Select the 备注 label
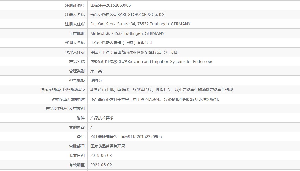This screenshot has height=171, width=300. [x=81, y=136]
